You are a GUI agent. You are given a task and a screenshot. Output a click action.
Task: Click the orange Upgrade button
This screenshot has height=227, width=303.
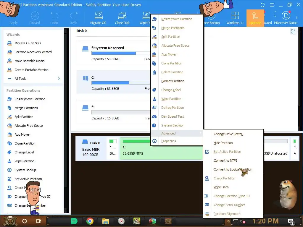(255, 18)
